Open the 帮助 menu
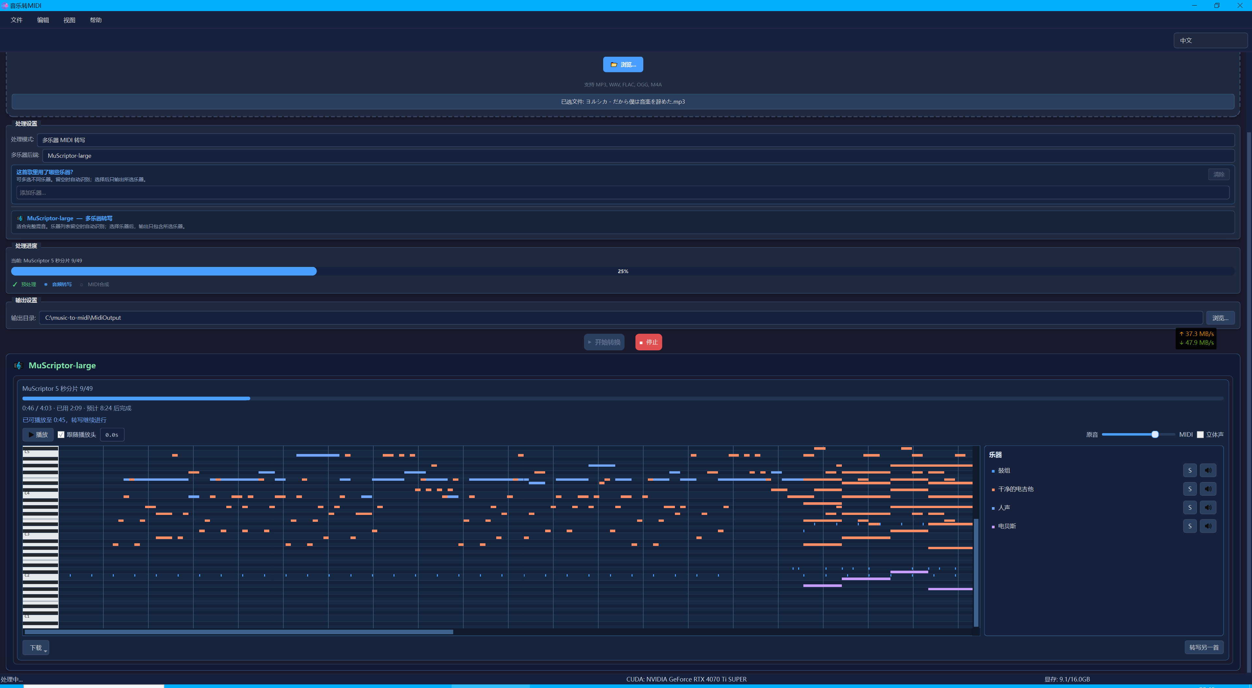The height and width of the screenshot is (688, 1252). click(96, 20)
